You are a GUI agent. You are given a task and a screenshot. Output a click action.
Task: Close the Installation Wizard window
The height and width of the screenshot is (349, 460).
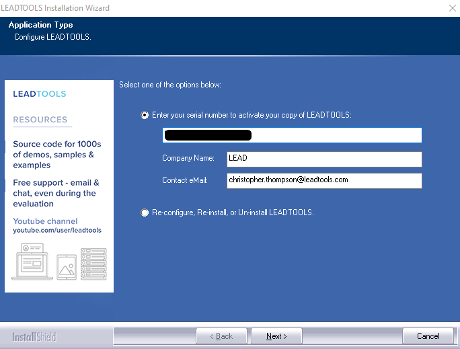(453, 8)
